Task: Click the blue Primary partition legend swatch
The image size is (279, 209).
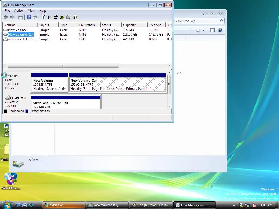Action: click(27, 111)
